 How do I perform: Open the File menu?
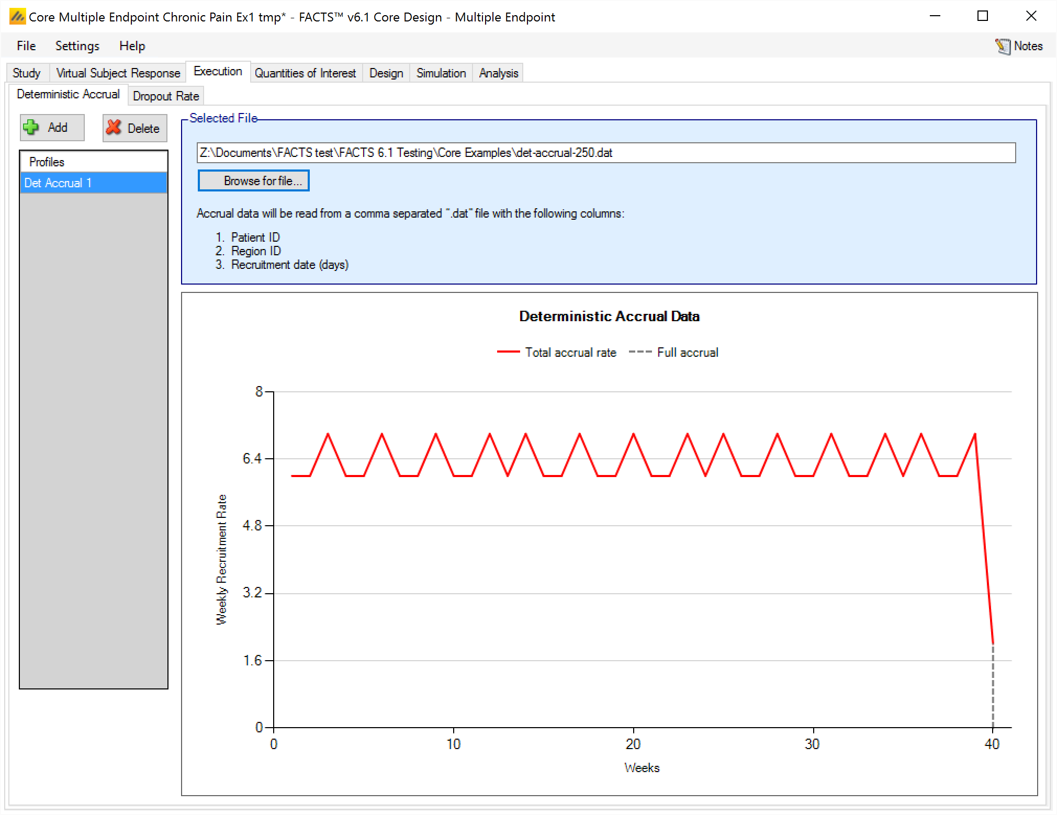pyautogui.click(x=26, y=46)
